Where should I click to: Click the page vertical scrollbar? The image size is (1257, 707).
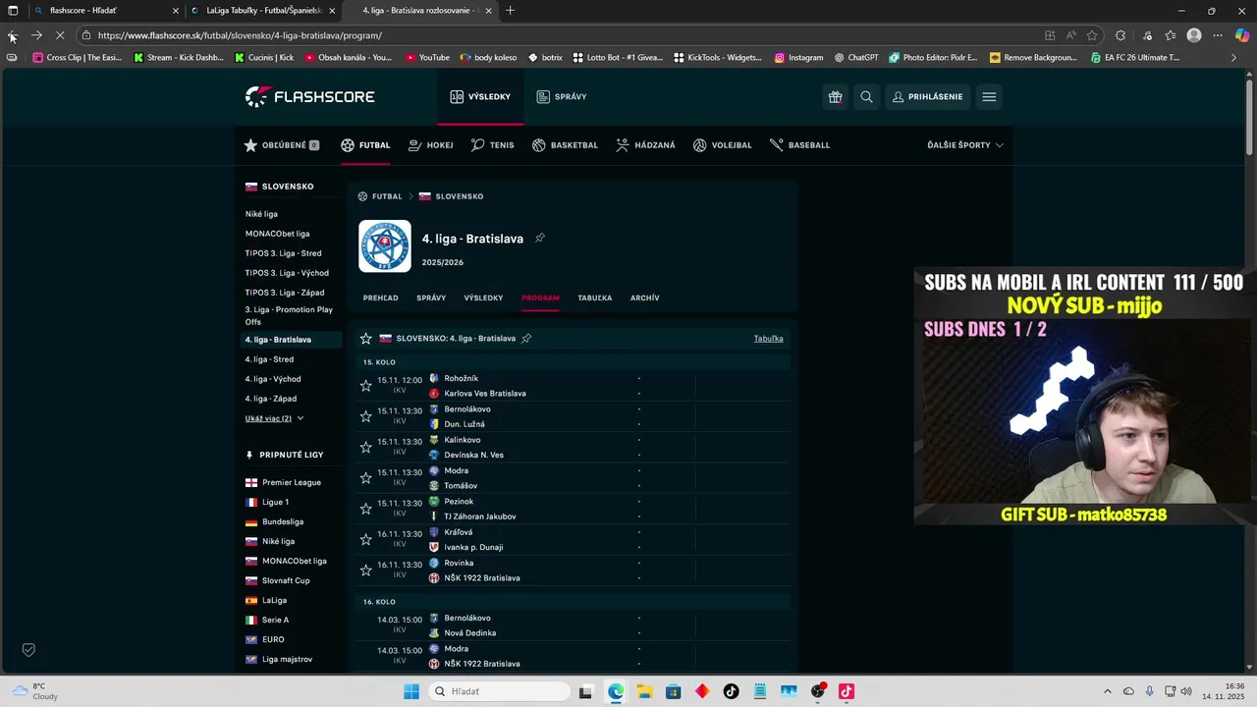click(x=1250, y=118)
